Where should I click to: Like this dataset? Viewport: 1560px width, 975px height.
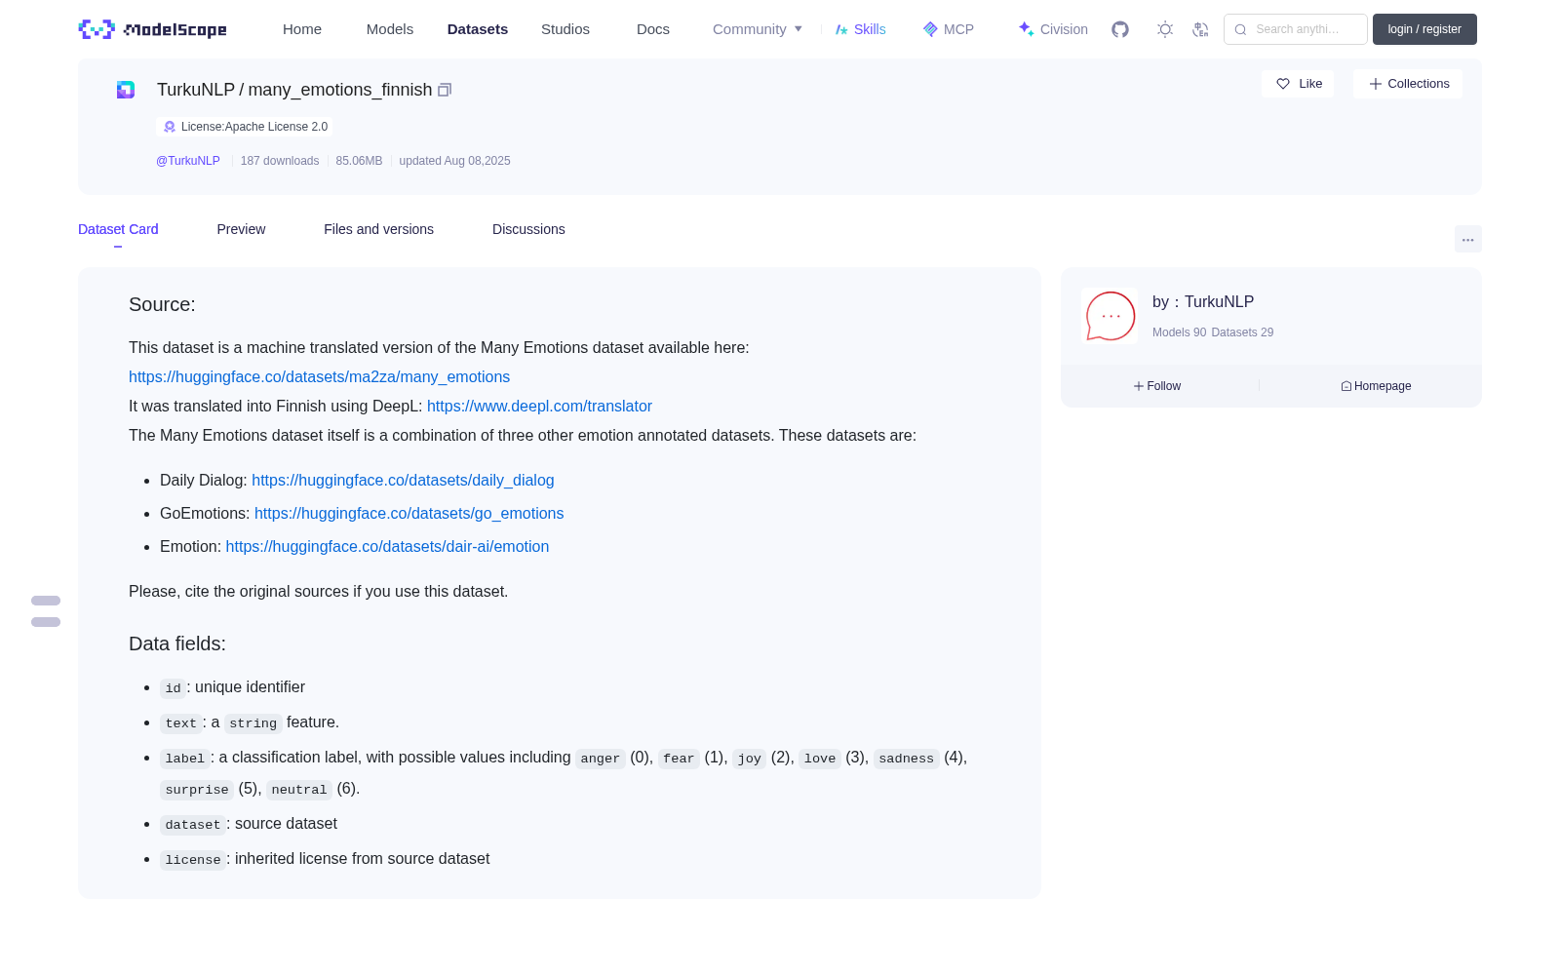(1298, 84)
